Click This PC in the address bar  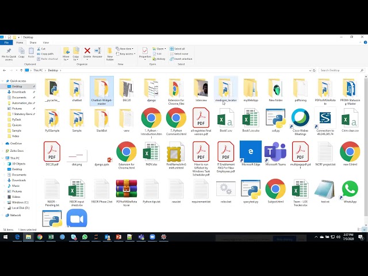(x=38, y=70)
